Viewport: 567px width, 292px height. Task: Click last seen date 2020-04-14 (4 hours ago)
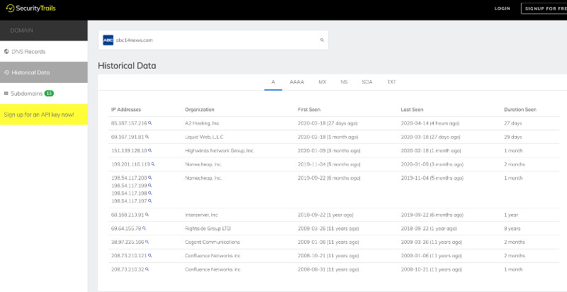coord(430,123)
